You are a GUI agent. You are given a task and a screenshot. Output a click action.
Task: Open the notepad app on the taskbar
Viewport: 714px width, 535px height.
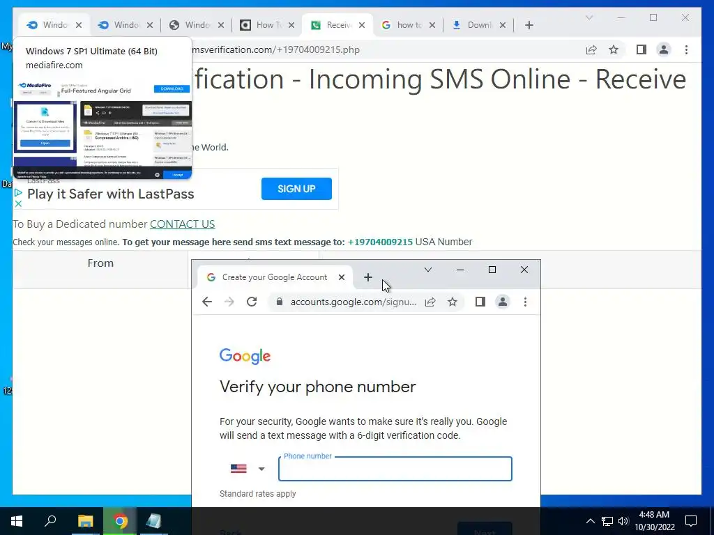[x=154, y=521]
